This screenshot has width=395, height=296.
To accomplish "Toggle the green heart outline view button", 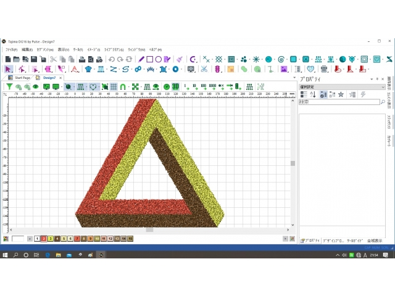I will click(93, 87).
